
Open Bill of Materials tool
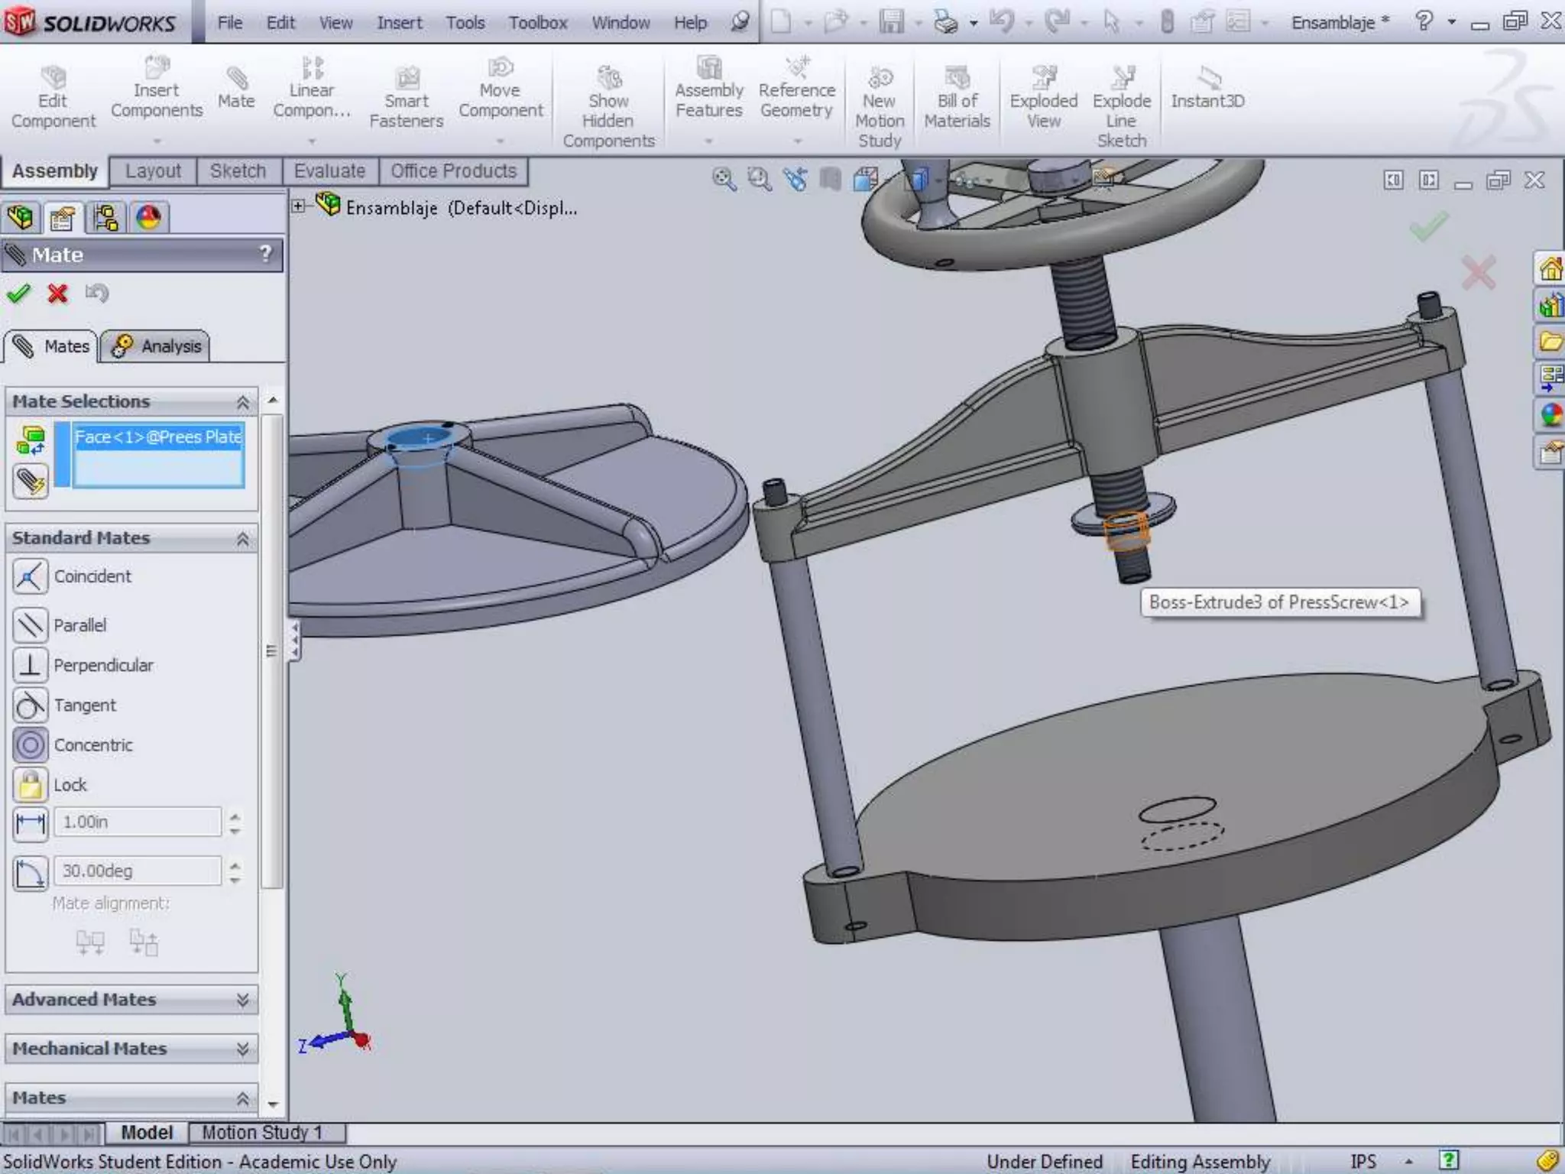coord(957,99)
